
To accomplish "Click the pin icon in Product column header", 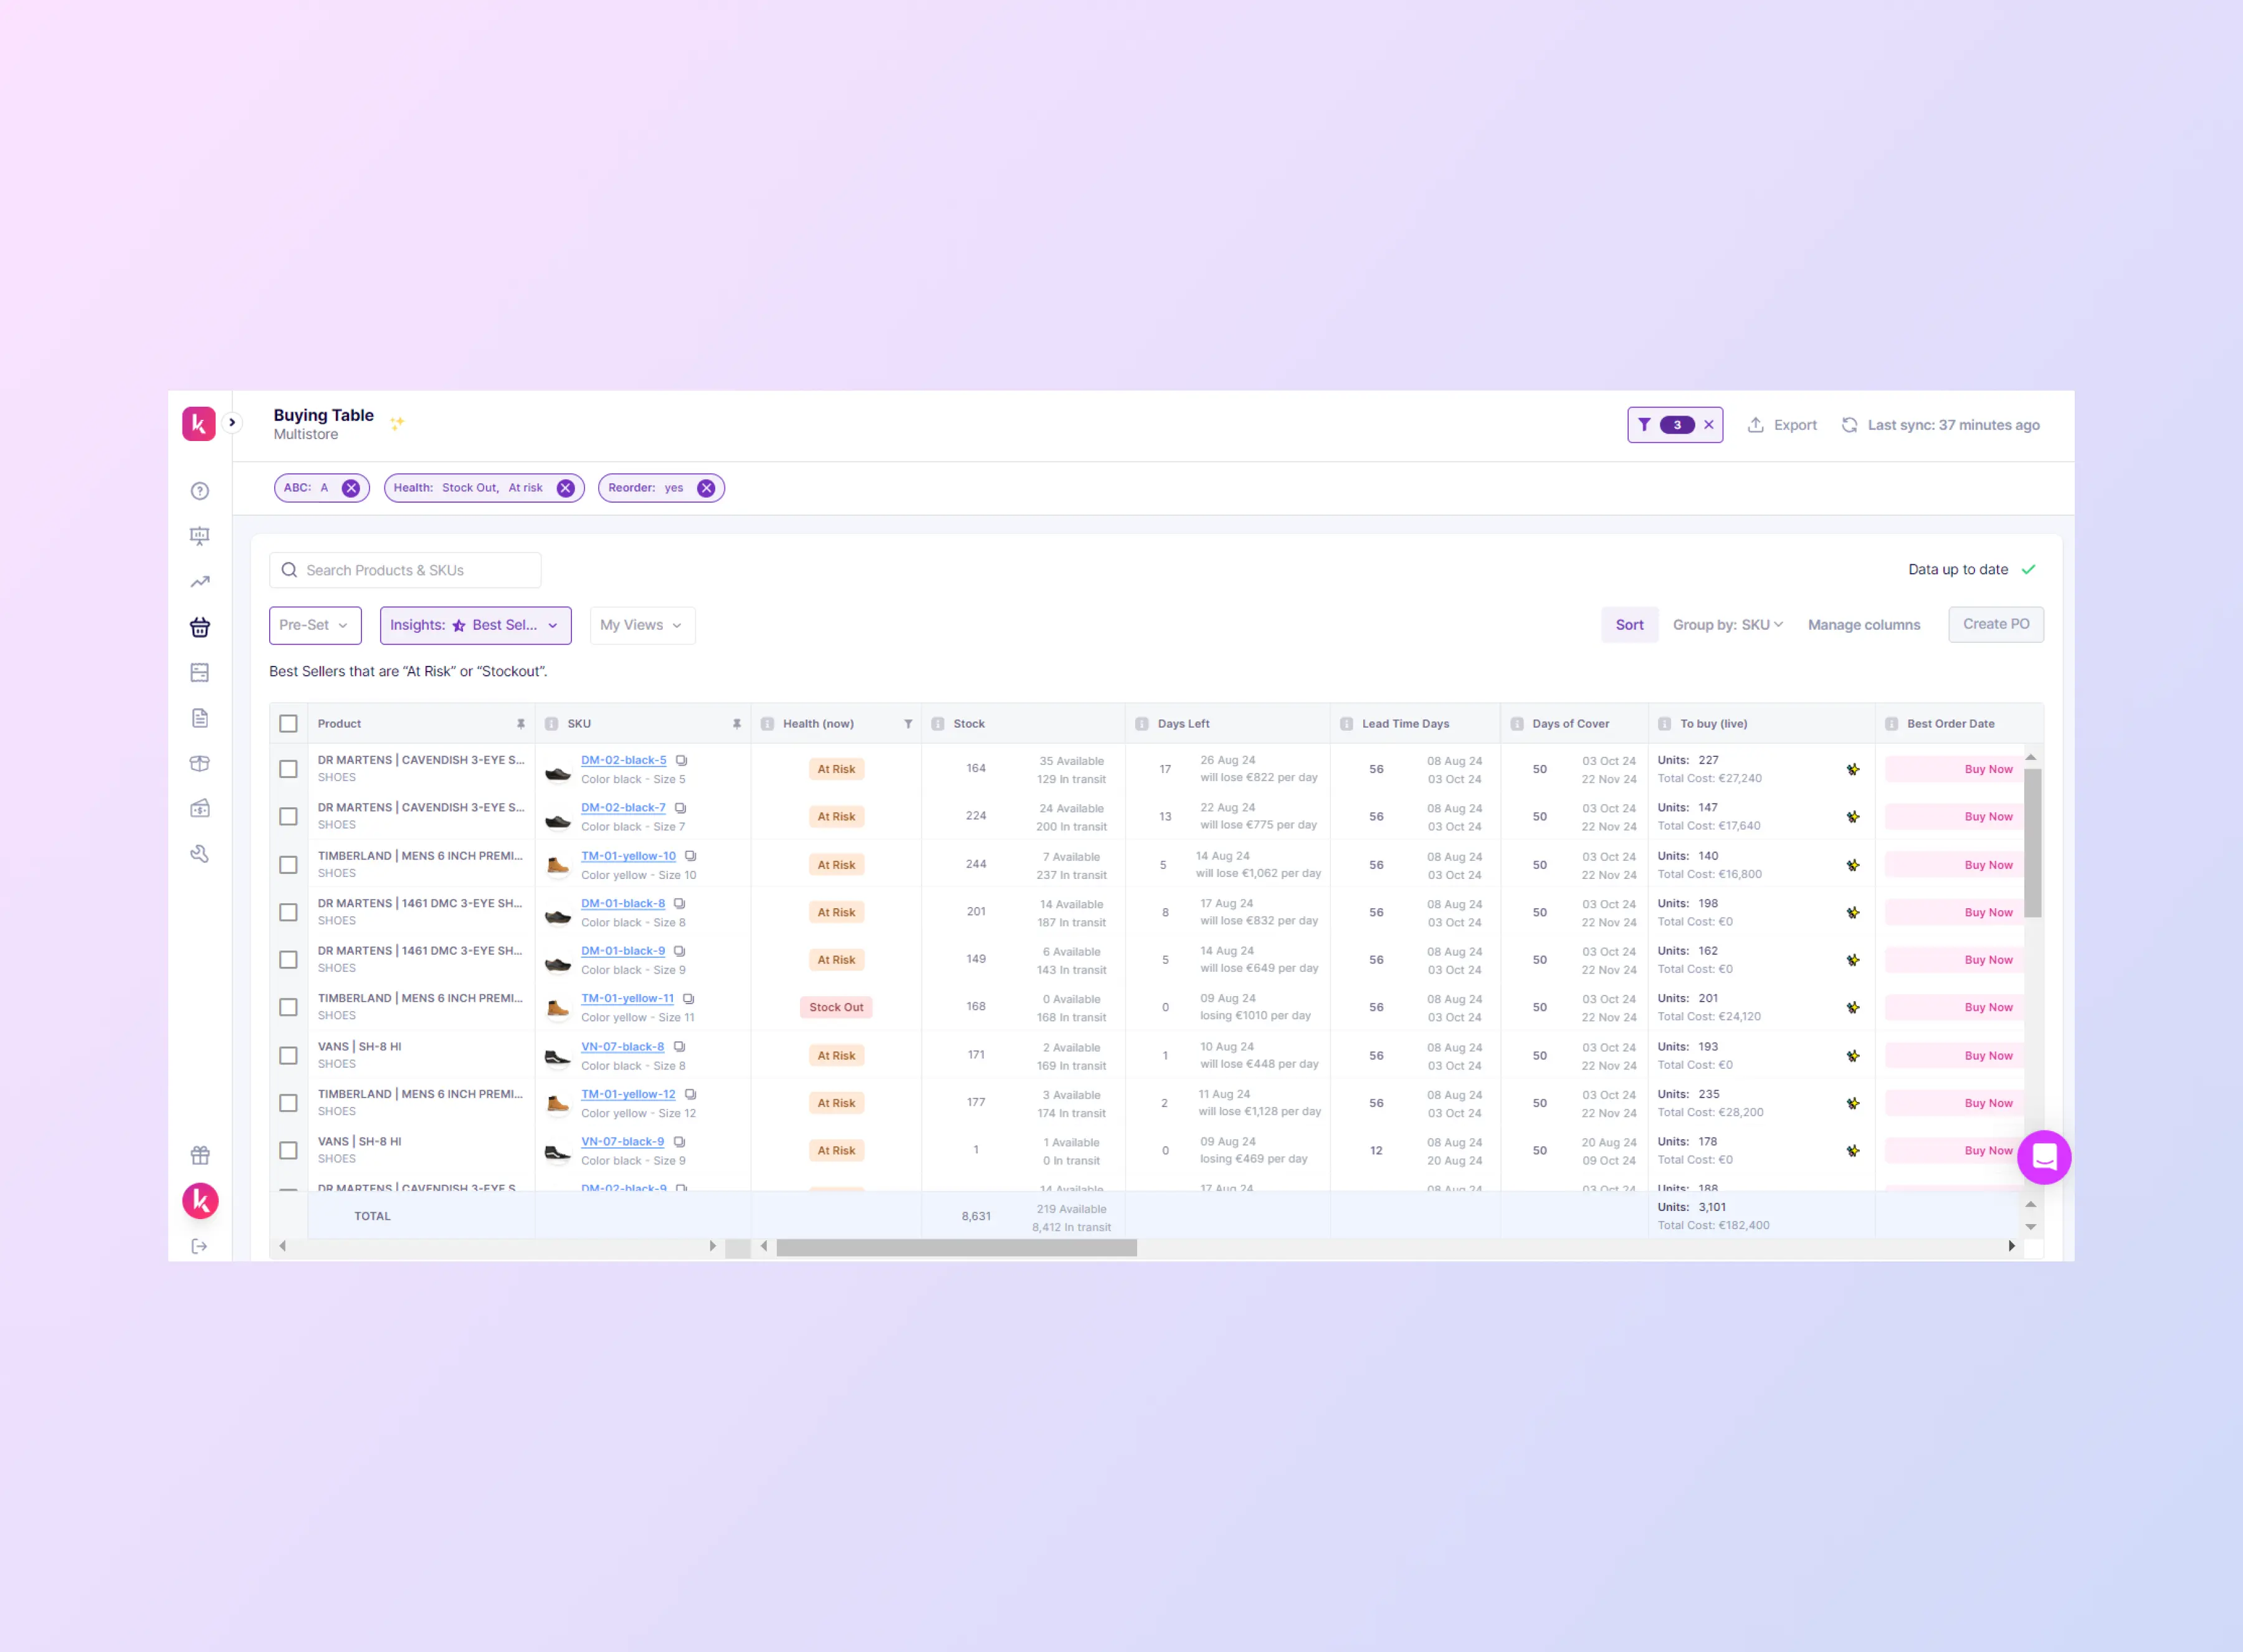I will pyautogui.click(x=521, y=724).
